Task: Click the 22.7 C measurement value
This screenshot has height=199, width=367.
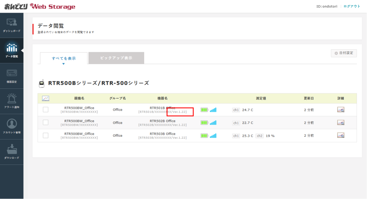Action: (248, 123)
